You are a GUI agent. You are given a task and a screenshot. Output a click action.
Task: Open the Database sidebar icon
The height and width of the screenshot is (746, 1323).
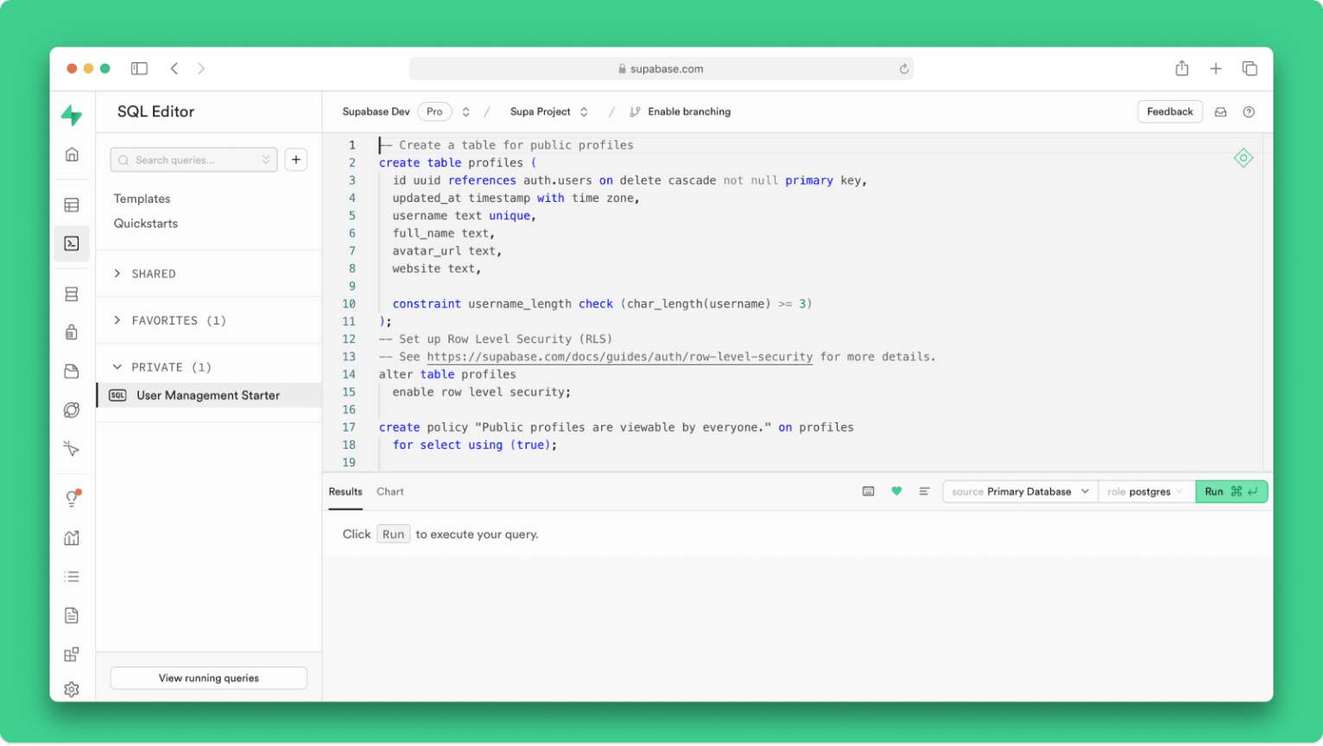pos(72,294)
